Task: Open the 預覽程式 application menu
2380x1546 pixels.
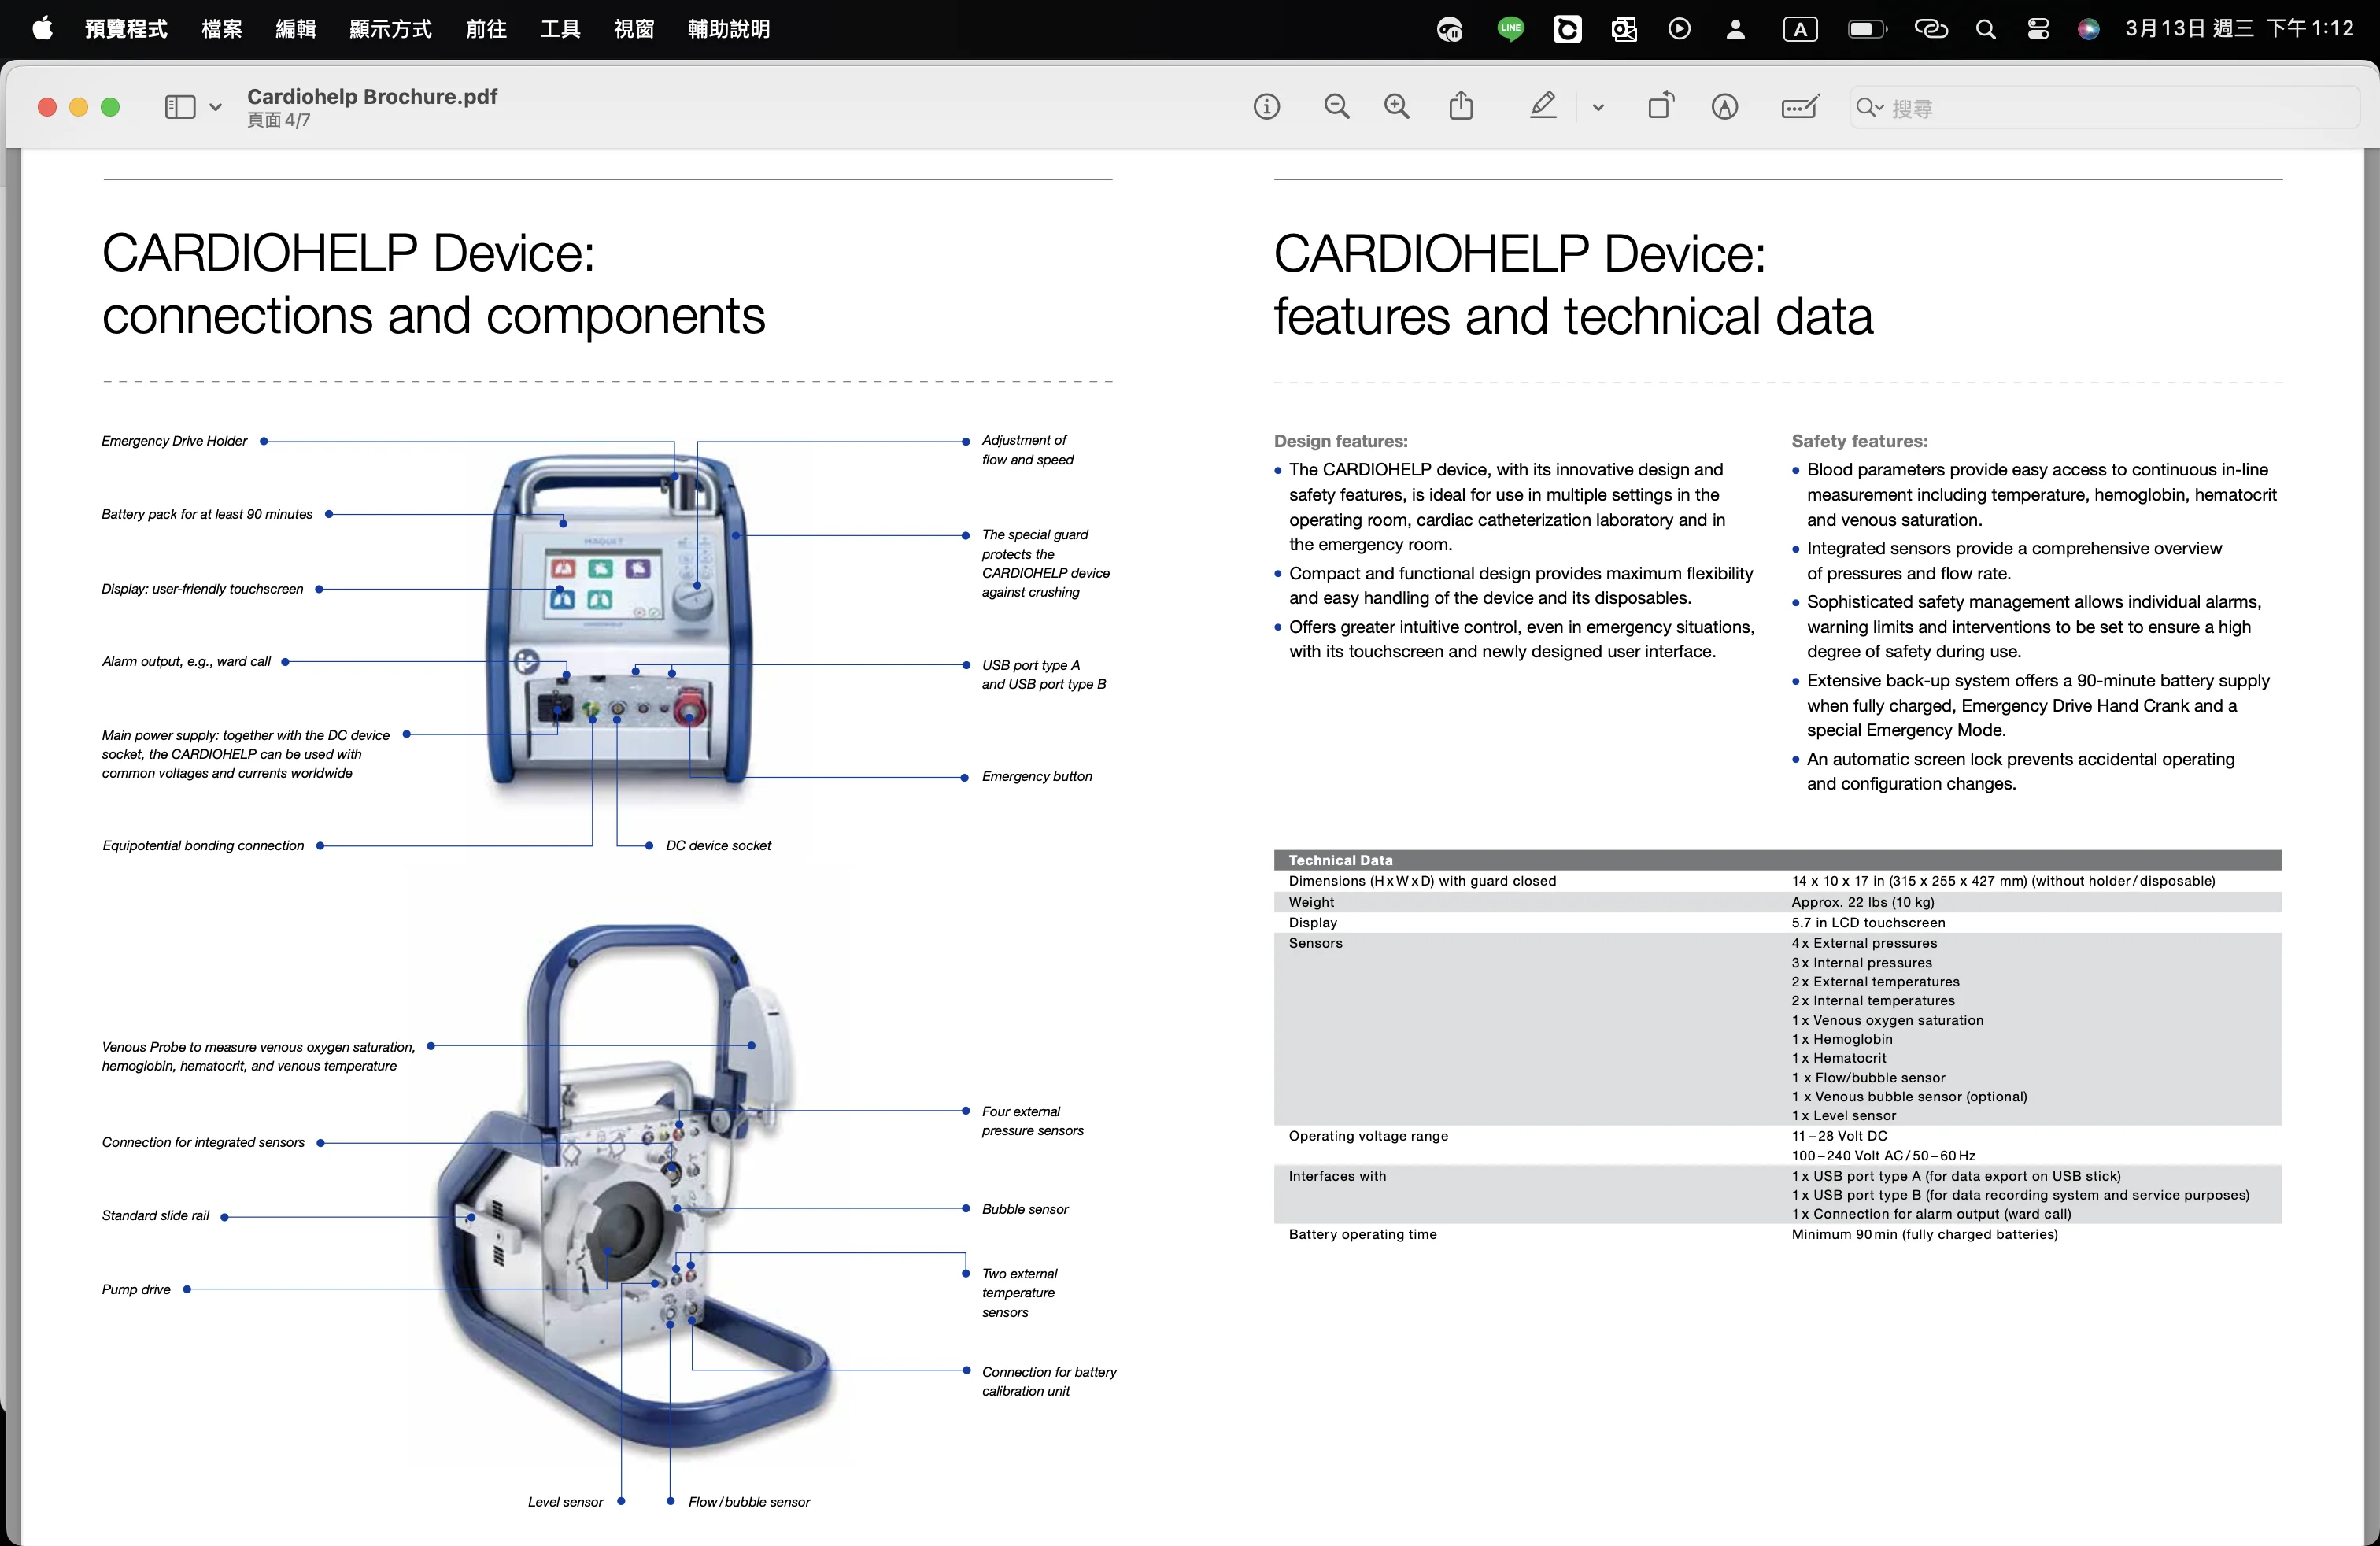Action: click(126, 29)
